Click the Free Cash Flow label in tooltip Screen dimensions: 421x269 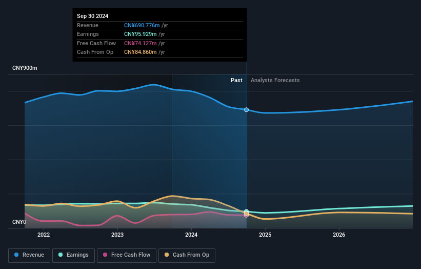click(96, 43)
